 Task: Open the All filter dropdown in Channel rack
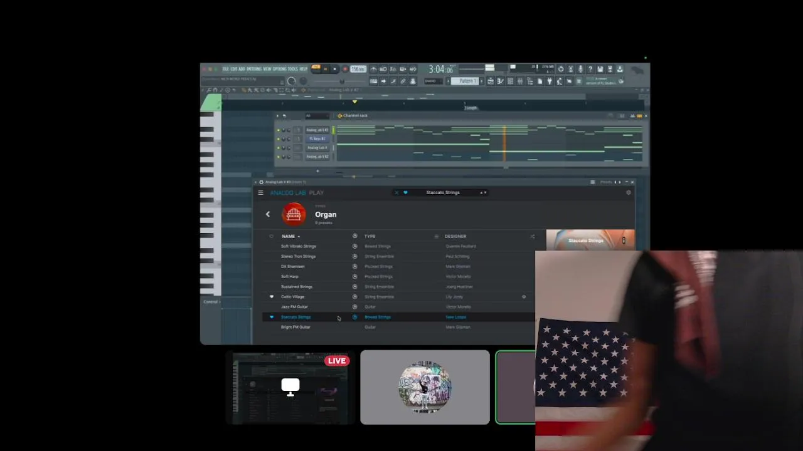[x=317, y=116]
